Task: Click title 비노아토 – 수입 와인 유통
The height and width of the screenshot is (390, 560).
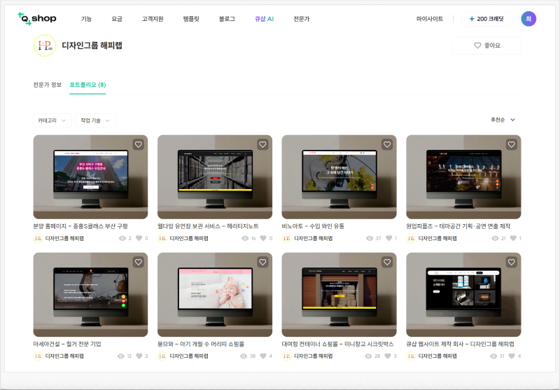Action: 313,226
